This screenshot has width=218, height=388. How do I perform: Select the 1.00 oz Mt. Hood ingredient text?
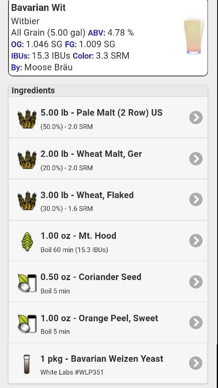tap(78, 236)
